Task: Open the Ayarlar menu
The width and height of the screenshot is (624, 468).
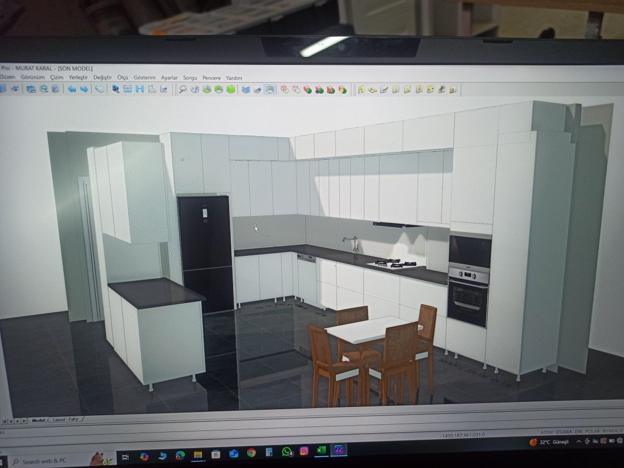Action: (x=169, y=78)
